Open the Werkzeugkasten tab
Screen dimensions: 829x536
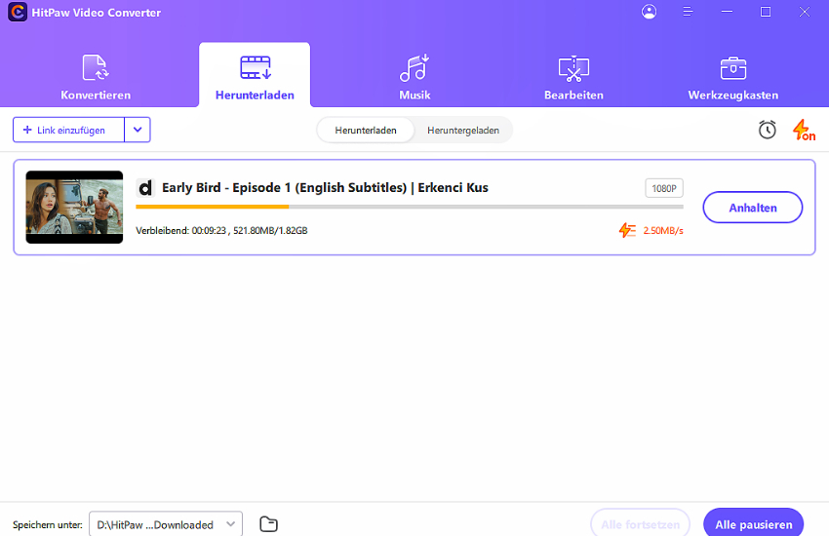[732, 77]
